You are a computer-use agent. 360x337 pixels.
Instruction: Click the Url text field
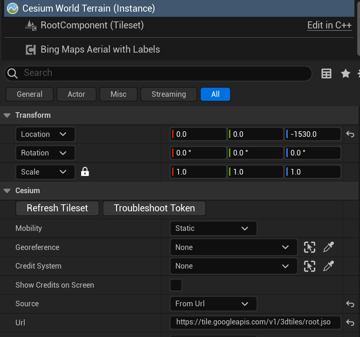[255, 323]
